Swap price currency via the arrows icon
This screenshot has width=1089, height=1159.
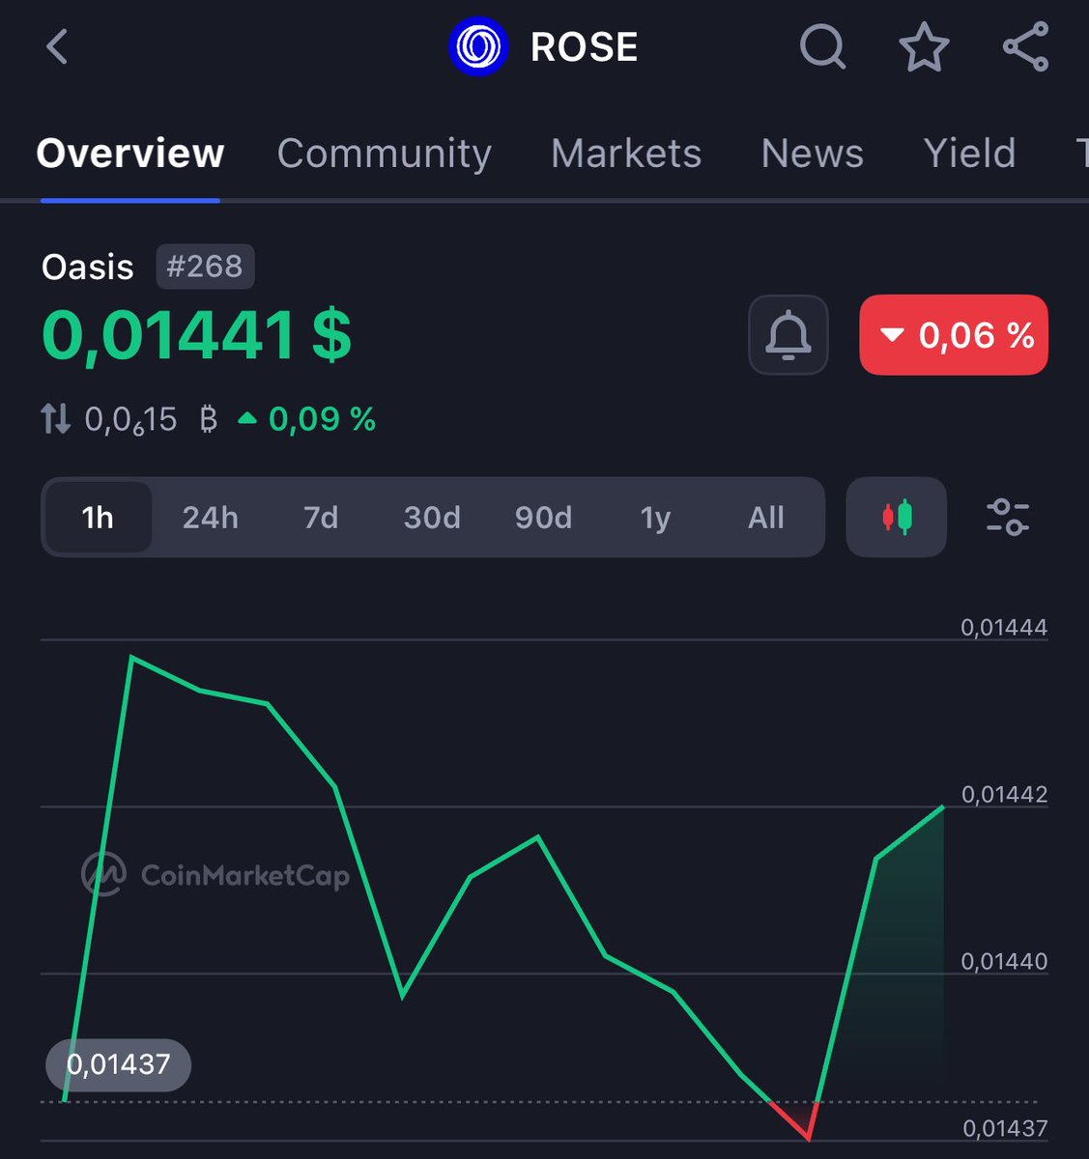click(55, 419)
